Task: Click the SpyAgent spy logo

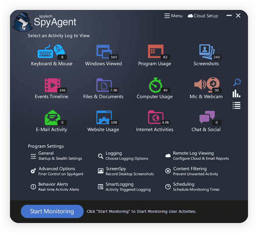Action: click(x=22, y=22)
